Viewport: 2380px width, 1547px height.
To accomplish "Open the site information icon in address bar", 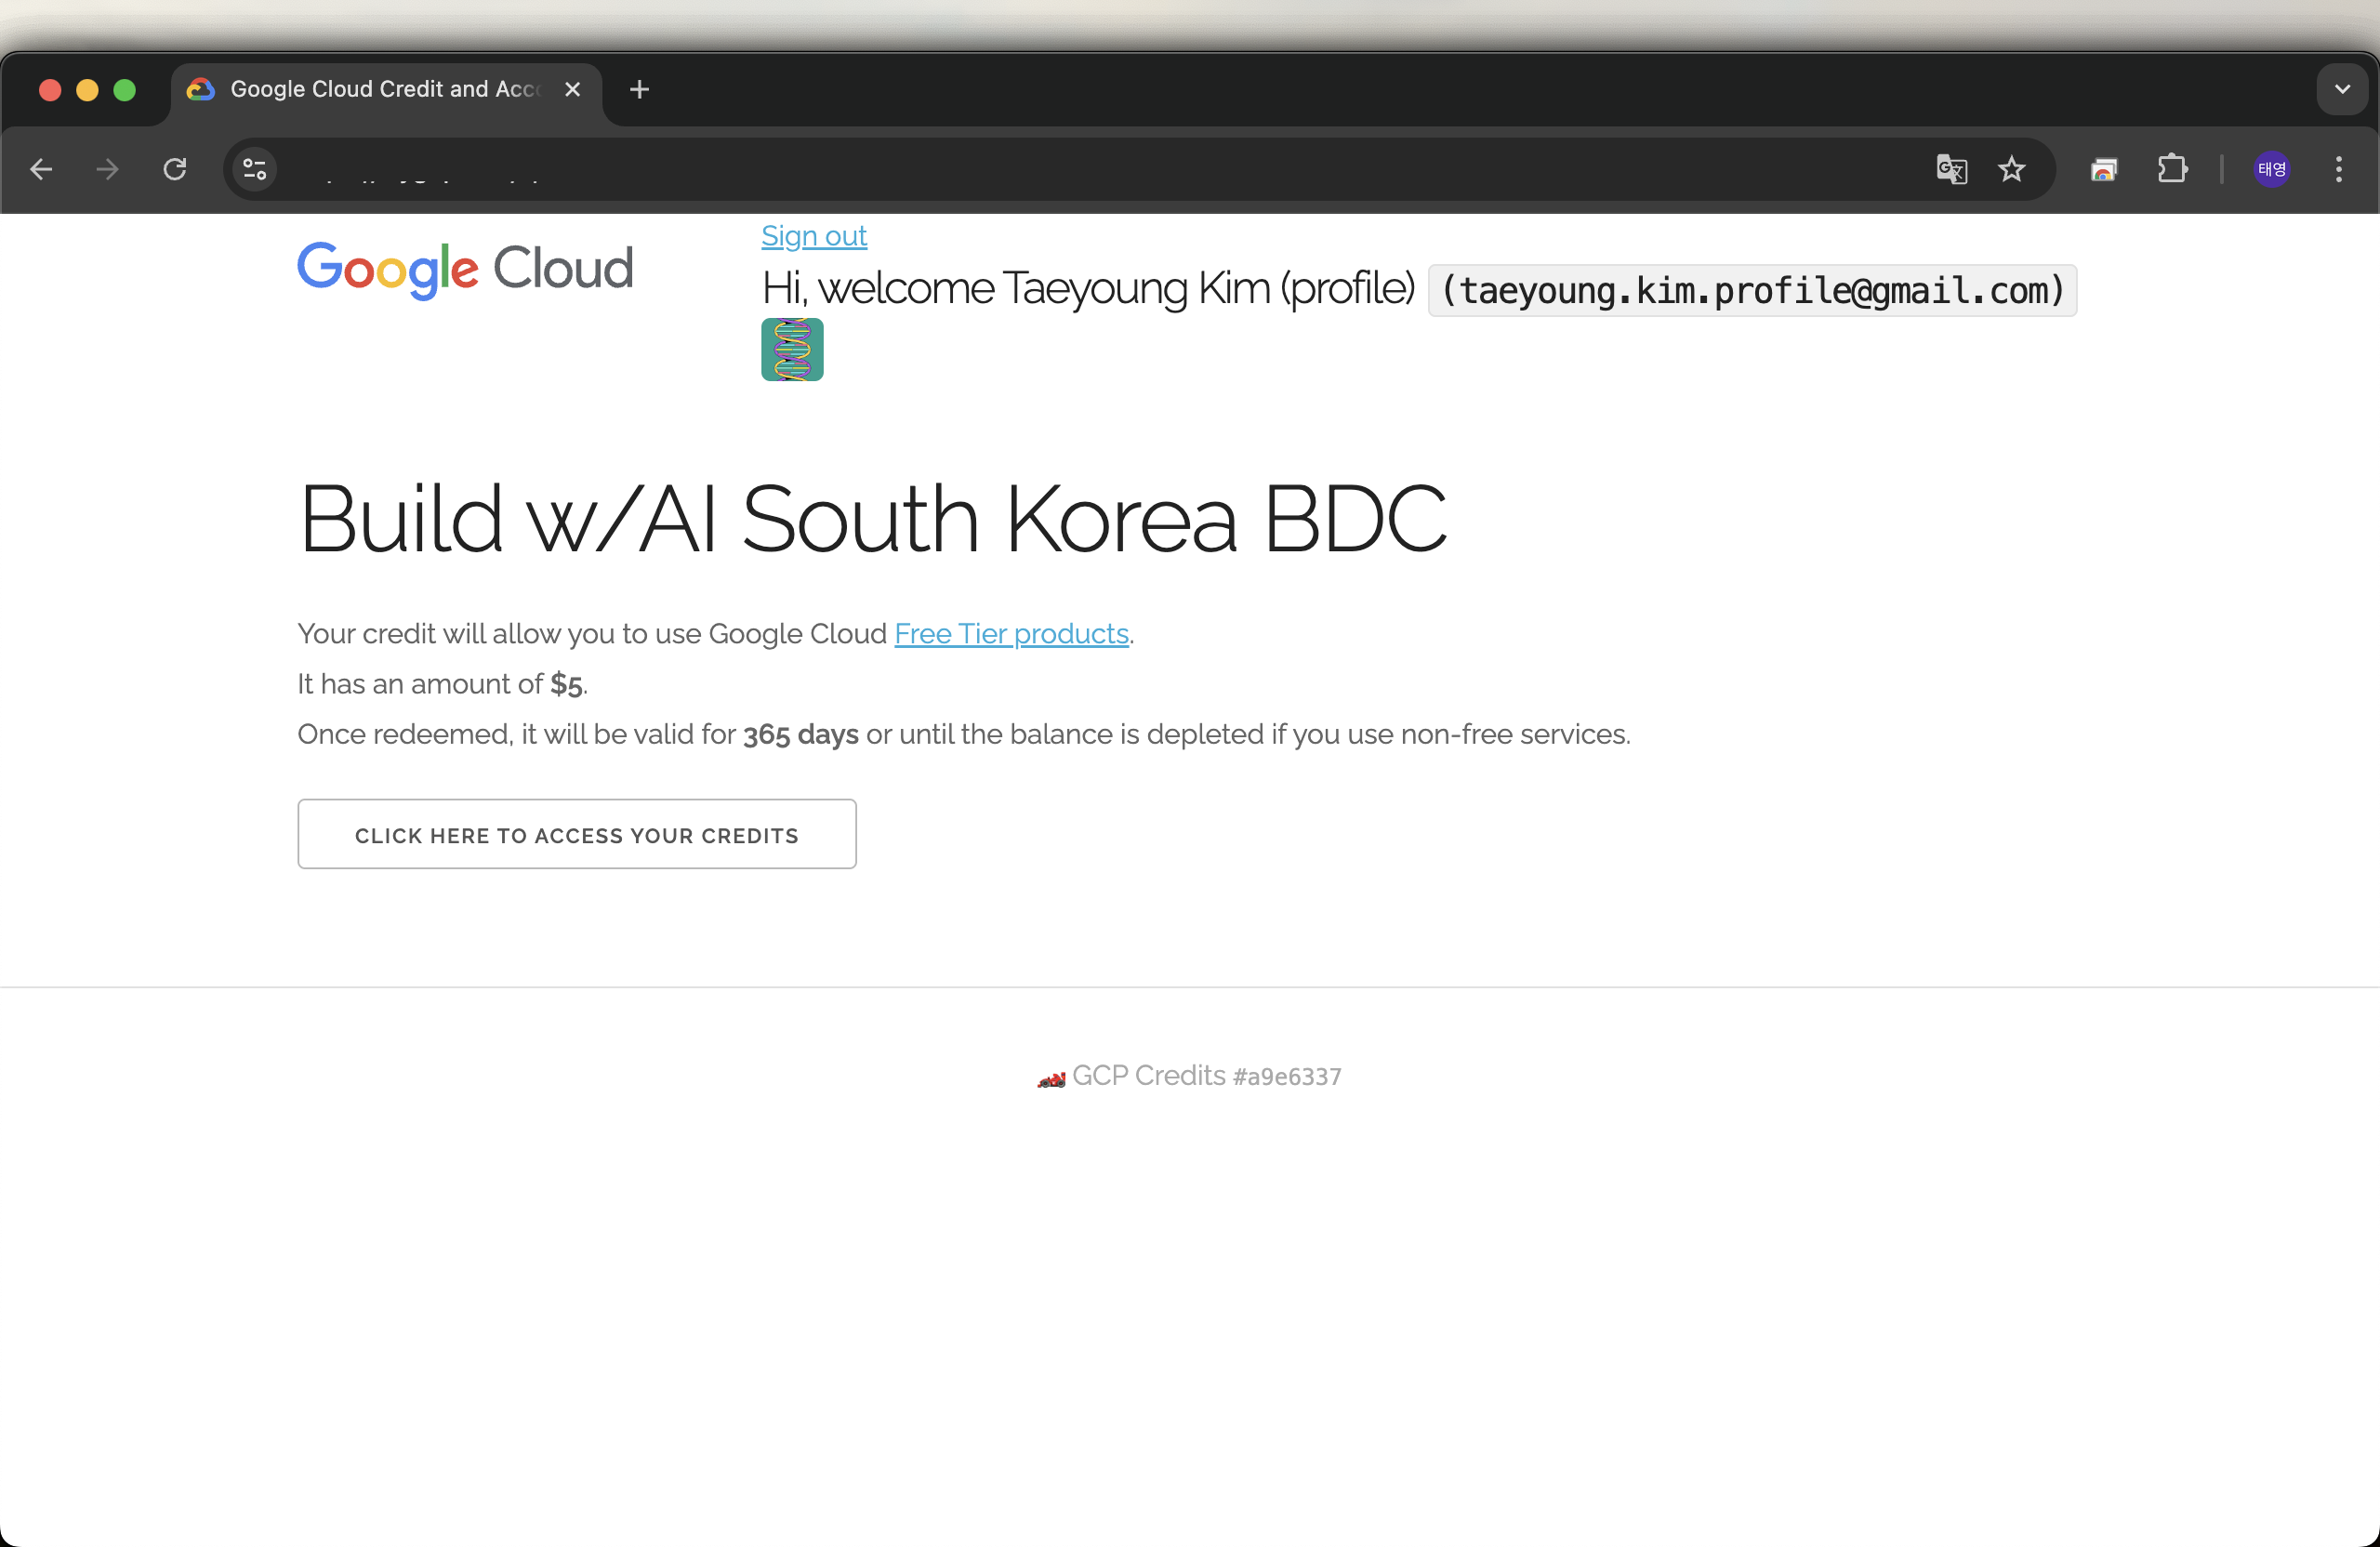I will point(255,169).
